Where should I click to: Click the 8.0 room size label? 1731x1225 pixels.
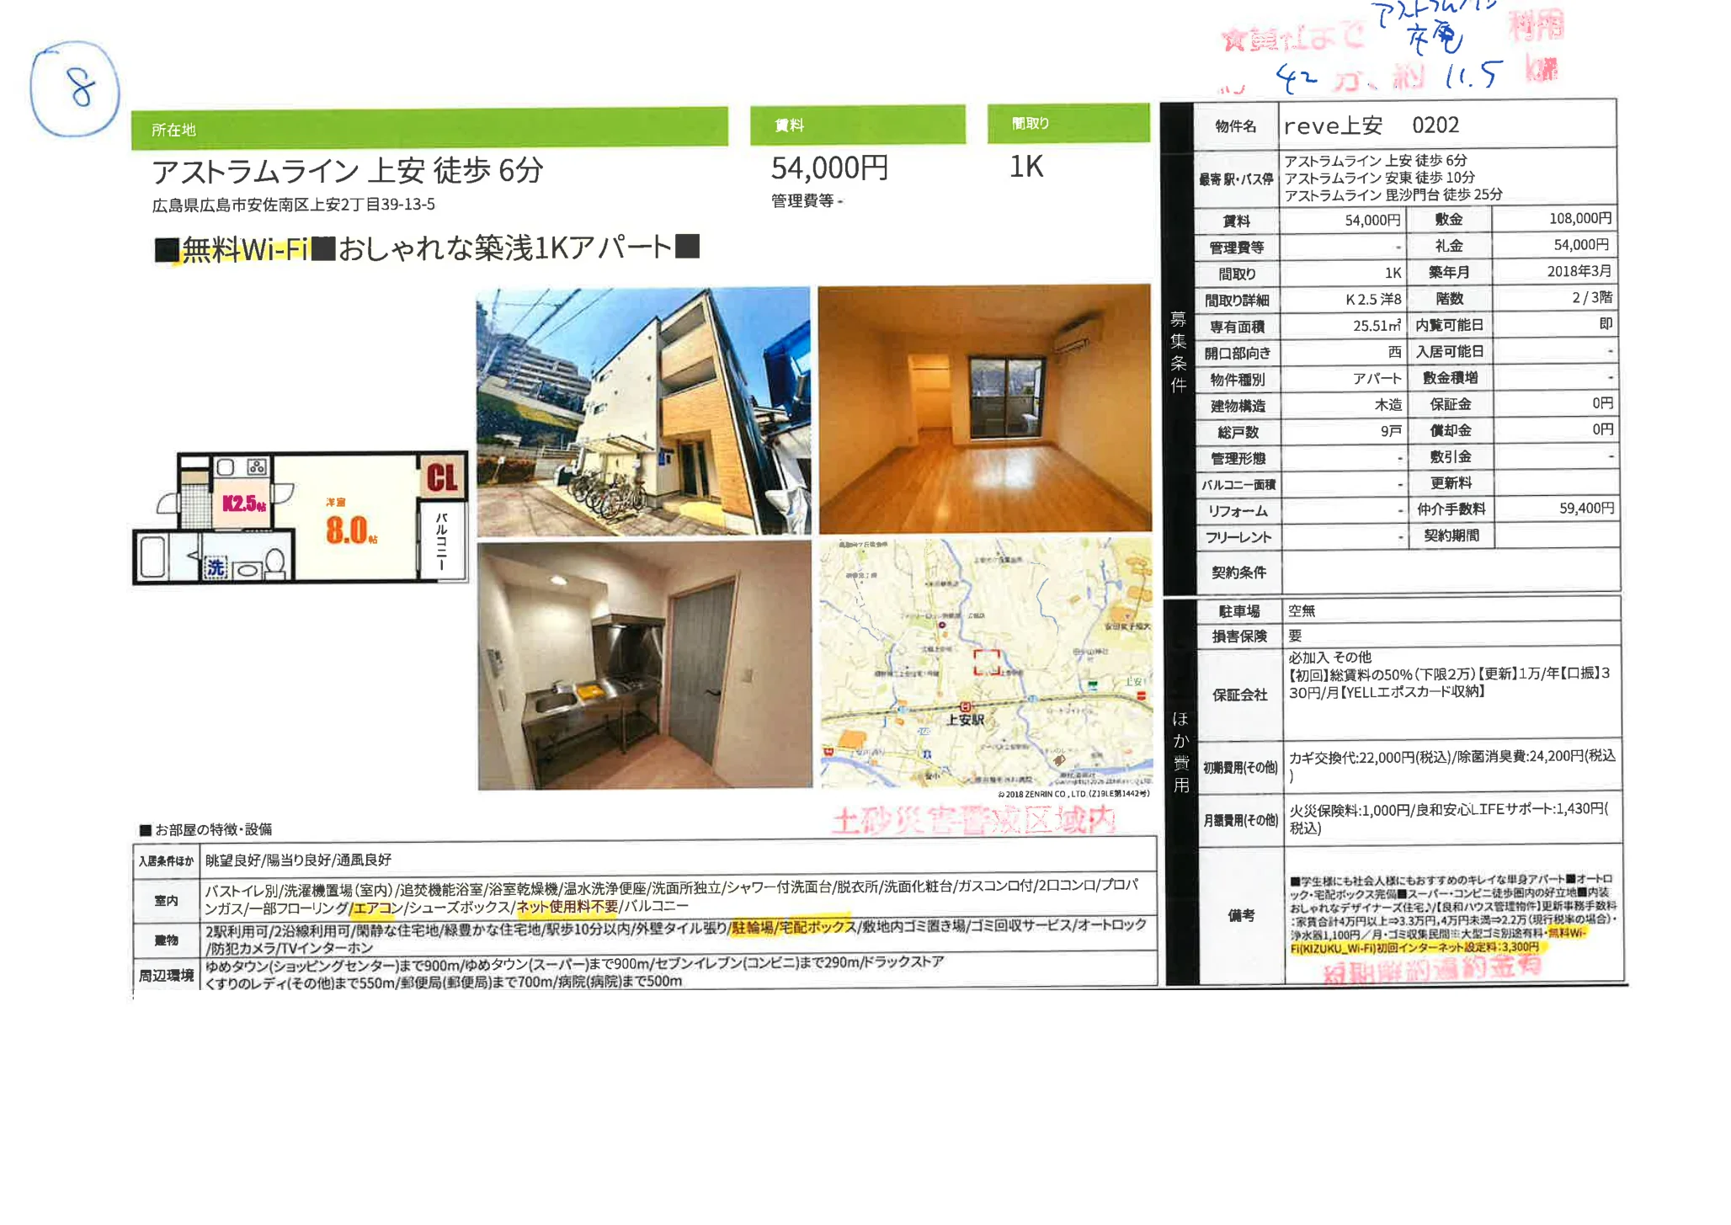coord(347,530)
